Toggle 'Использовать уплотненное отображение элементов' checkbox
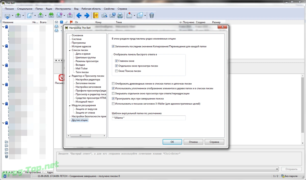This screenshot has width=306, height=180. coord(113,88)
